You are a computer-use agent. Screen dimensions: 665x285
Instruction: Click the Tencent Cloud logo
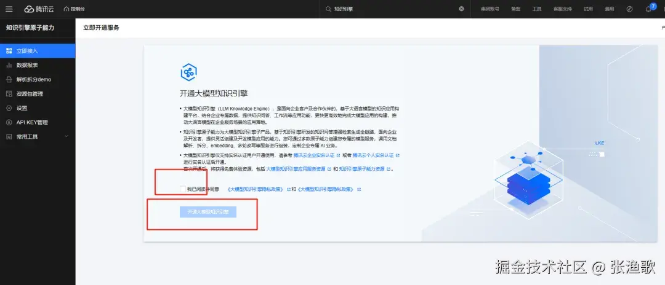click(39, 9)
